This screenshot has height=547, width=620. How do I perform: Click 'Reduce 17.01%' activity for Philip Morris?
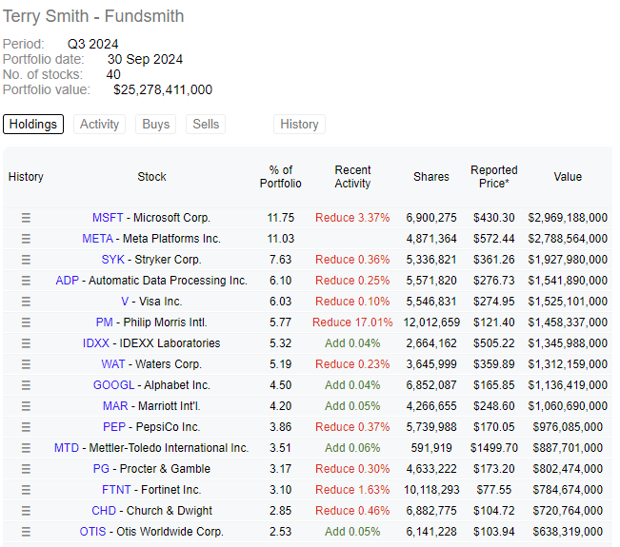(352, 322)
